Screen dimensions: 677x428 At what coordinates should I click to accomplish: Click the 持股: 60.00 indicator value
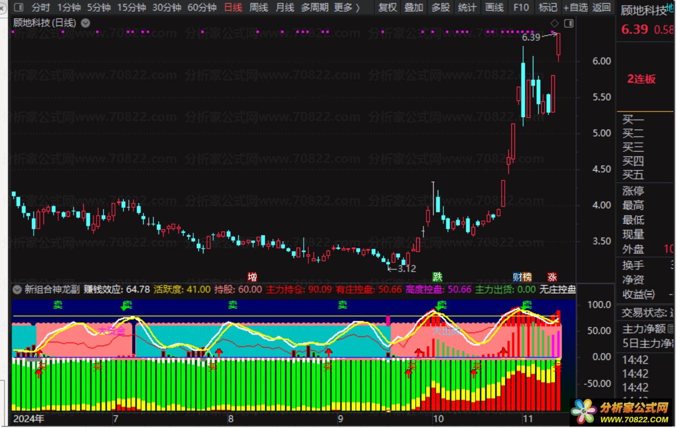pyautogui.click(x=238, y=290)
